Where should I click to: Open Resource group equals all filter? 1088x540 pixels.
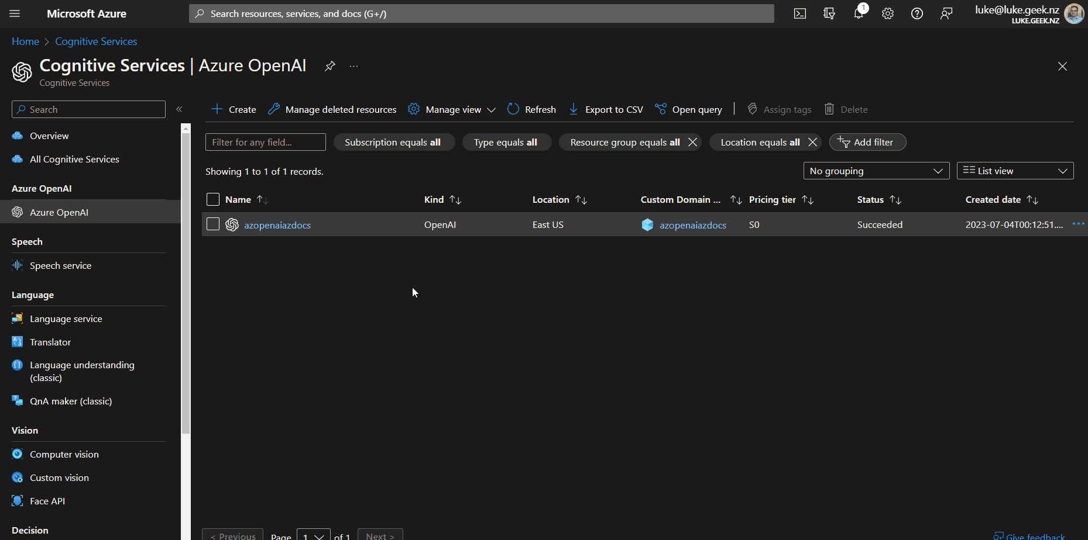pyautogui.click(x=625, y=142)
